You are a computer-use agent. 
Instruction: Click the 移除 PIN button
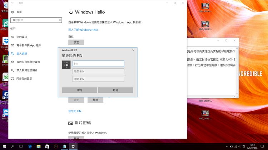95,100
